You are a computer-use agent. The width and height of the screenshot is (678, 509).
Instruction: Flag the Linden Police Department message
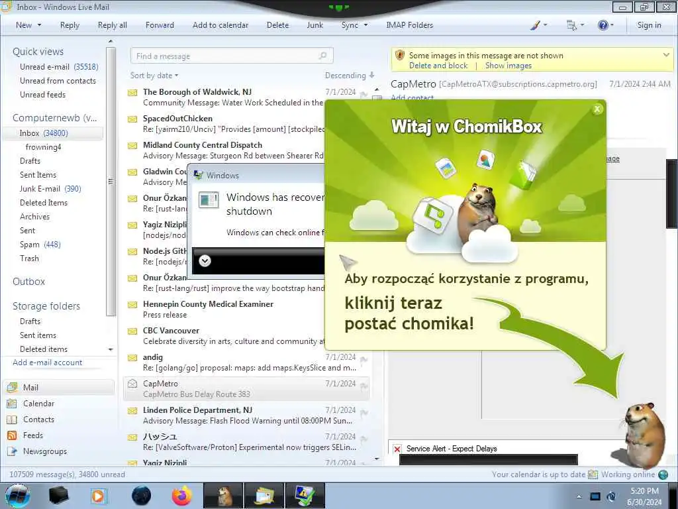(x=364, y=412)
